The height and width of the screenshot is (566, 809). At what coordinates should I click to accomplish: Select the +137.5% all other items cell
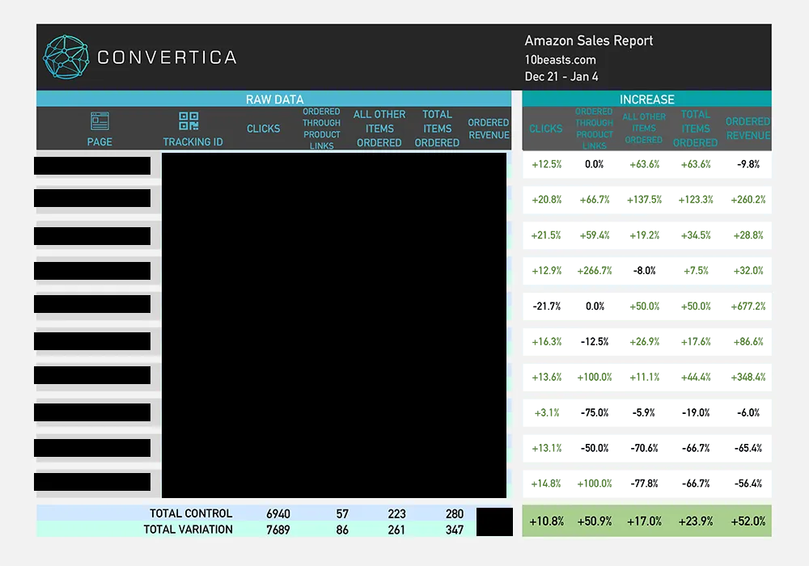tap(645, 200)
